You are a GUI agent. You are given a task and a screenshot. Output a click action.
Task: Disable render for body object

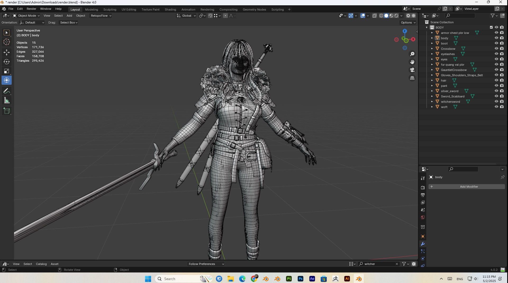click(x=502, y=38)
